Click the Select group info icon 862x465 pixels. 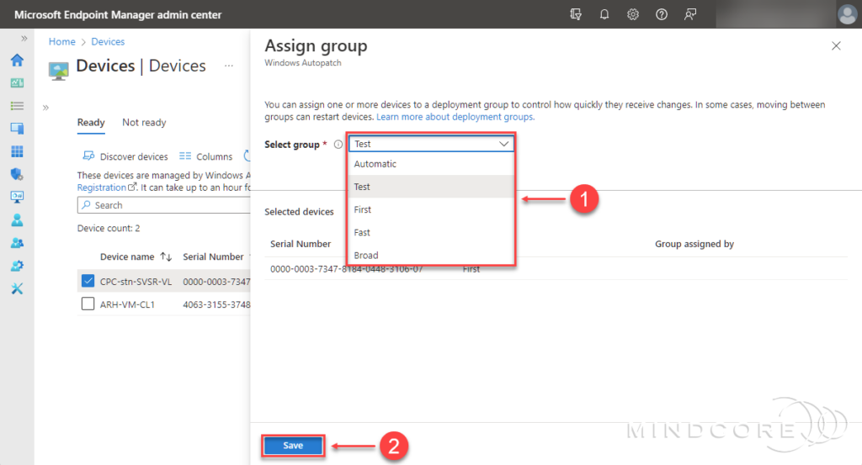tap(338, 145)
